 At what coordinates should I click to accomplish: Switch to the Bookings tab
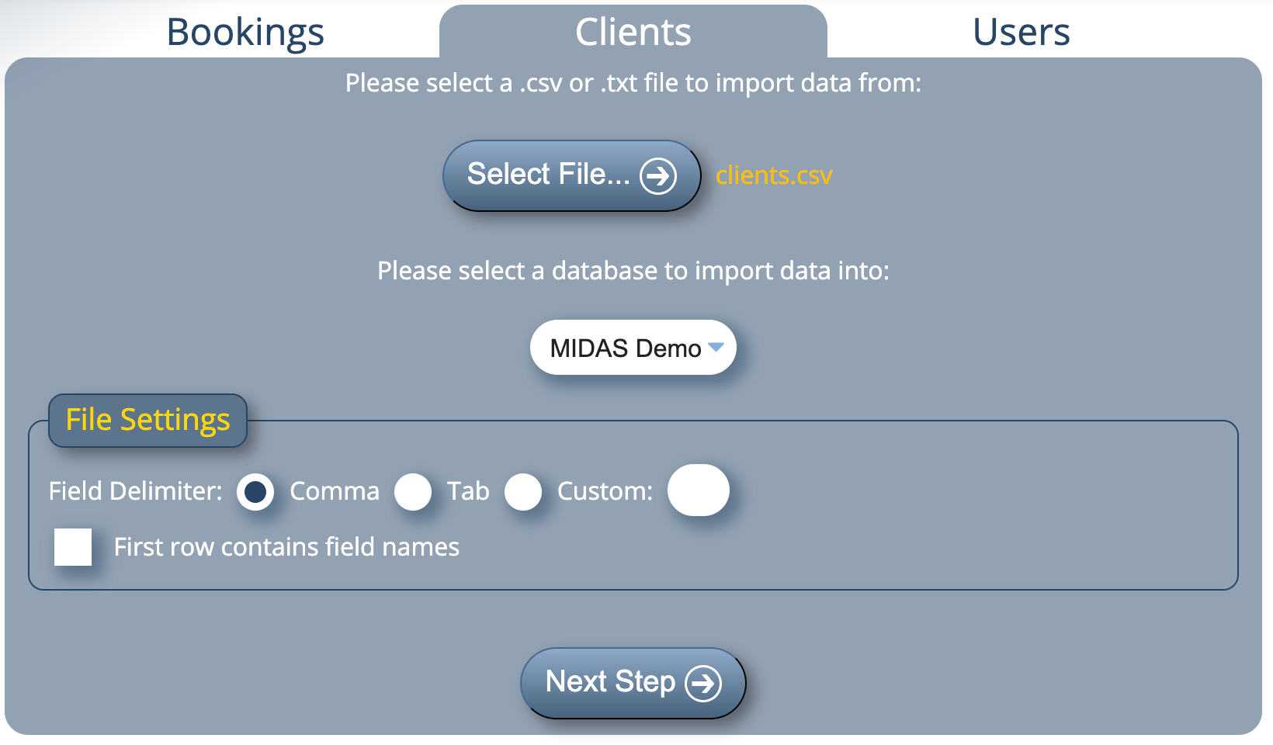[245, 32]
